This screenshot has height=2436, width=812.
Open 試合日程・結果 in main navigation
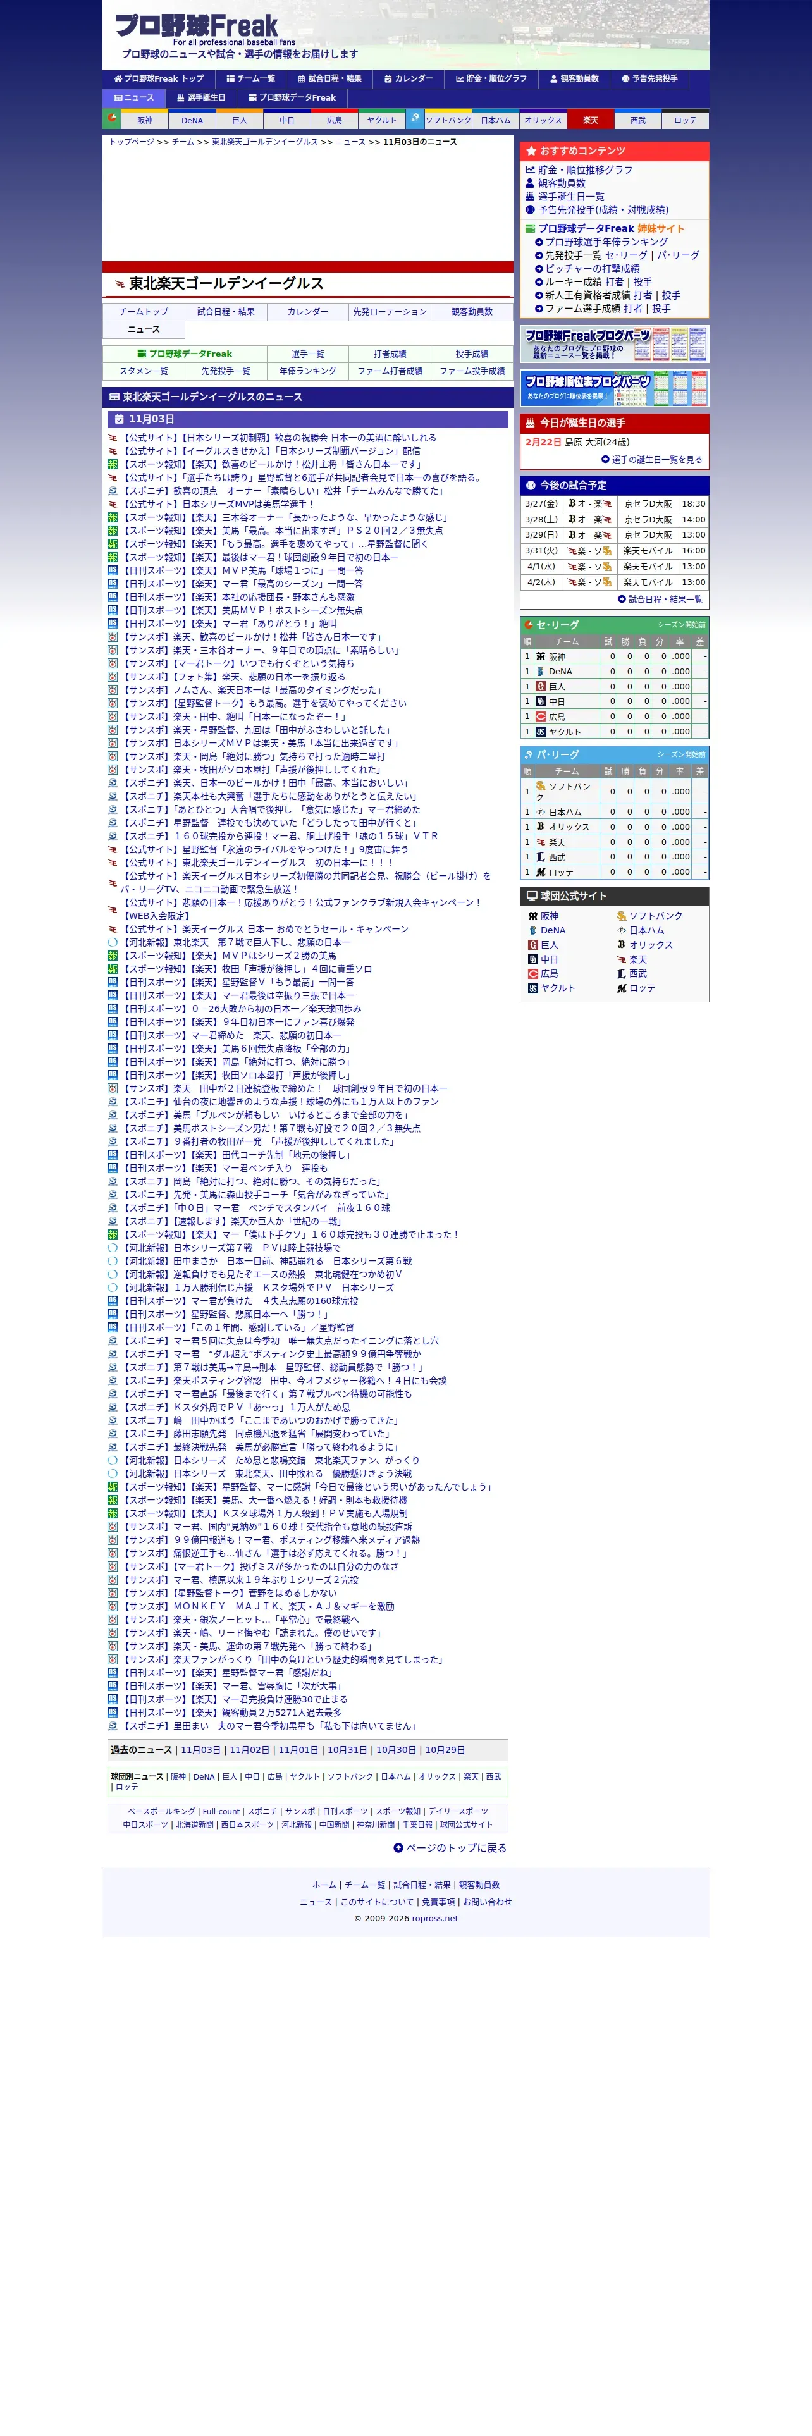(x=329, y=78)
